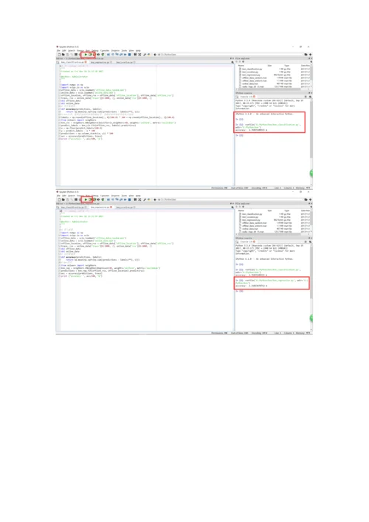Click Name column header in upper File explorer
Viewport: 369px width, 522px height.
tap(241, 66)
